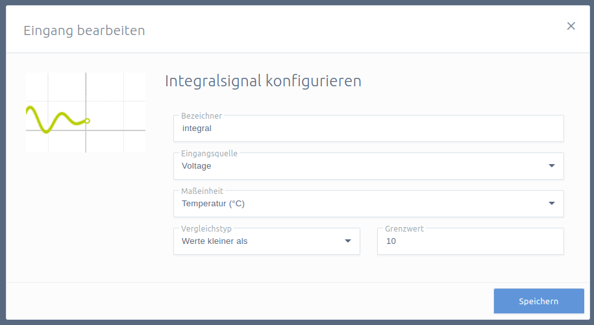The width and height of the screenshot is (594, 325).
Task: Open the Eingangsquelle dropdown showing Voltage
Action: (369, 166)
